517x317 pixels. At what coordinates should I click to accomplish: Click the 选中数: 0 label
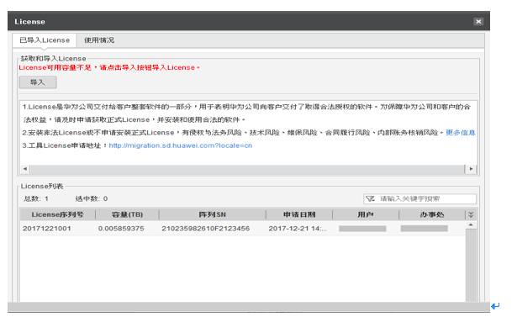click(92, 199)
